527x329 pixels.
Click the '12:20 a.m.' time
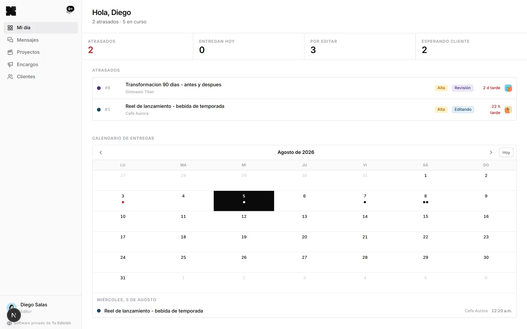click(502, 311)
